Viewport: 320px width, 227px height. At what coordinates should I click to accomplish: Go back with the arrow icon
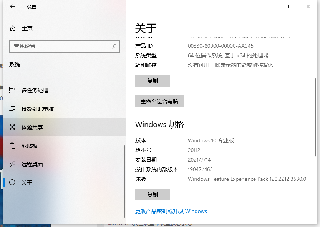click(x=12, y=7)
